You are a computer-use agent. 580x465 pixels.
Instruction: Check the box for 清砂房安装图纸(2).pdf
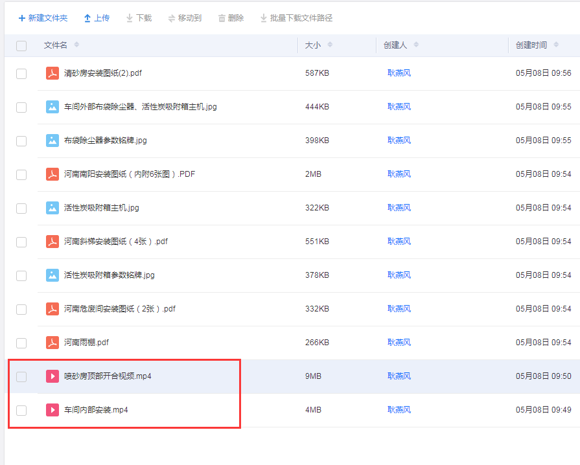click(21, 74)
